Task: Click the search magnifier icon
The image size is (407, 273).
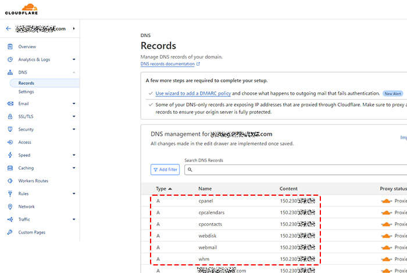Action: (190, 170)
